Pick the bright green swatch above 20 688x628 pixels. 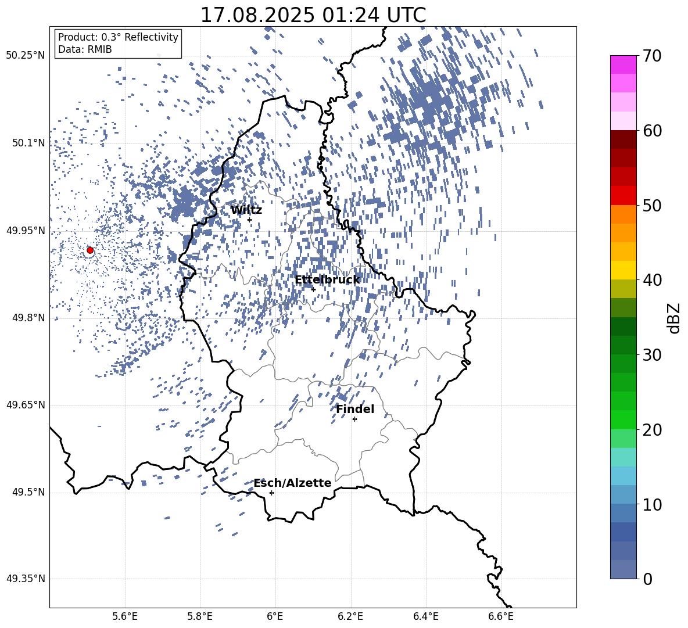623,420
